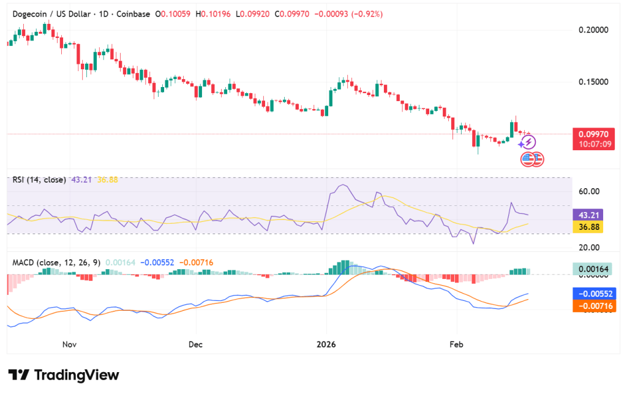This screenshot has width=627, height=396.
Task: Click the Dec label on time axis
Action: 195,345
